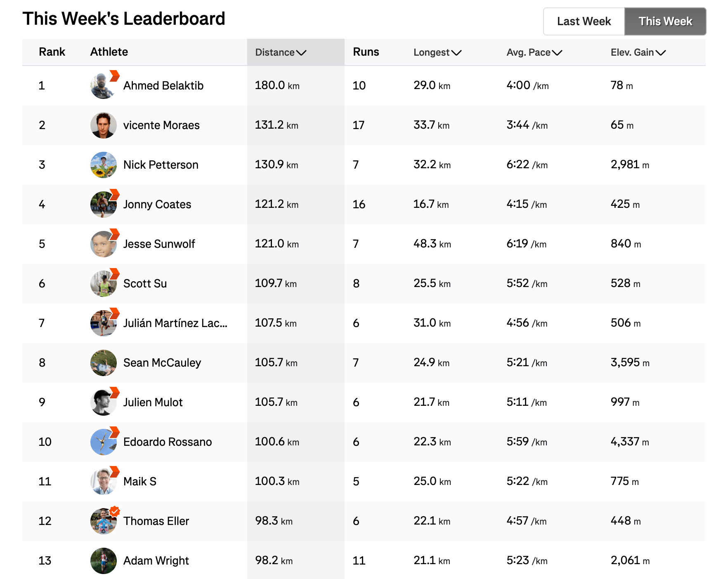This screenshot has width=723, height=579.
Task: Select the This Week toggle button
Action: coord(665,21)
